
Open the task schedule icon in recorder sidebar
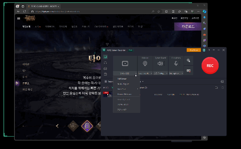tap(105, 74)
